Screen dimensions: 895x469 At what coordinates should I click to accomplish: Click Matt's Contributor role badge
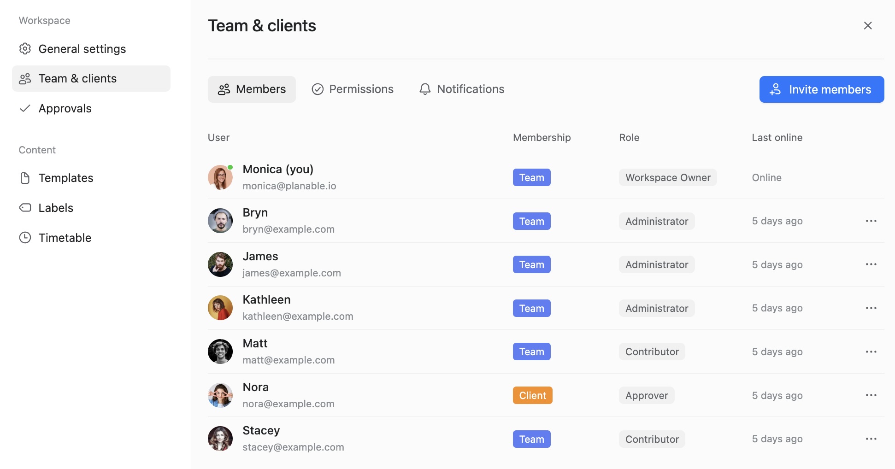tap(652, 352)
